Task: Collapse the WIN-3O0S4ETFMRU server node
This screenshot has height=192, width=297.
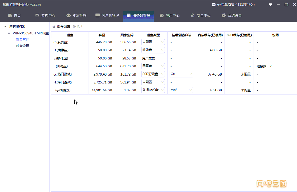Action: point(9,33)
